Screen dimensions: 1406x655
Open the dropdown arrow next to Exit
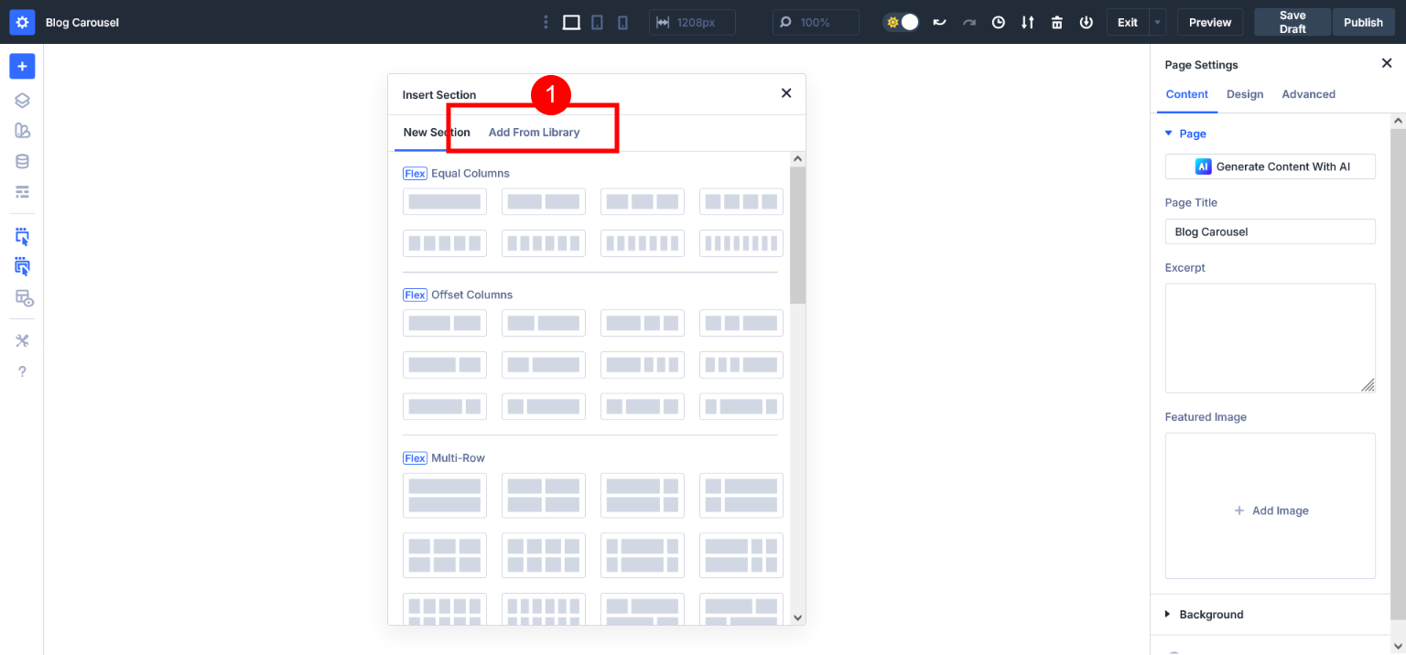pyautogui.click(x=1158, y=22)
